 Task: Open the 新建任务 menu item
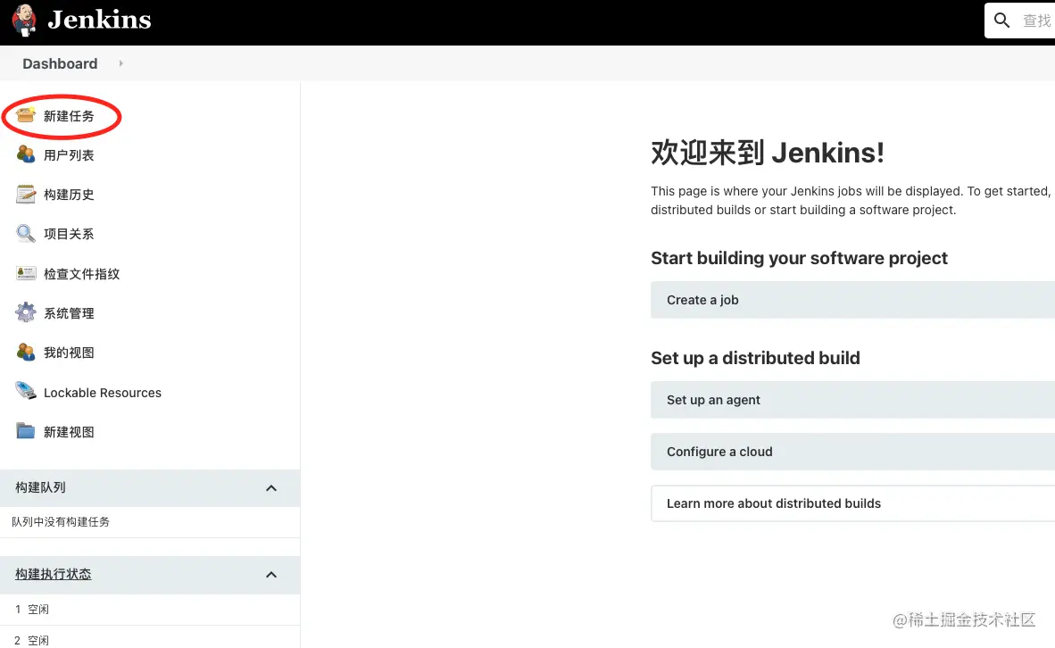[69, 116]
